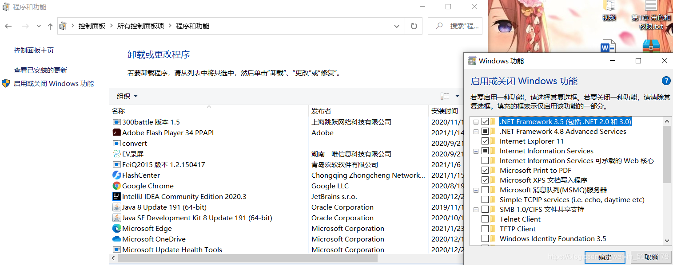Click the 300battle program icon

pyautogui.click(x=117, y=122)
